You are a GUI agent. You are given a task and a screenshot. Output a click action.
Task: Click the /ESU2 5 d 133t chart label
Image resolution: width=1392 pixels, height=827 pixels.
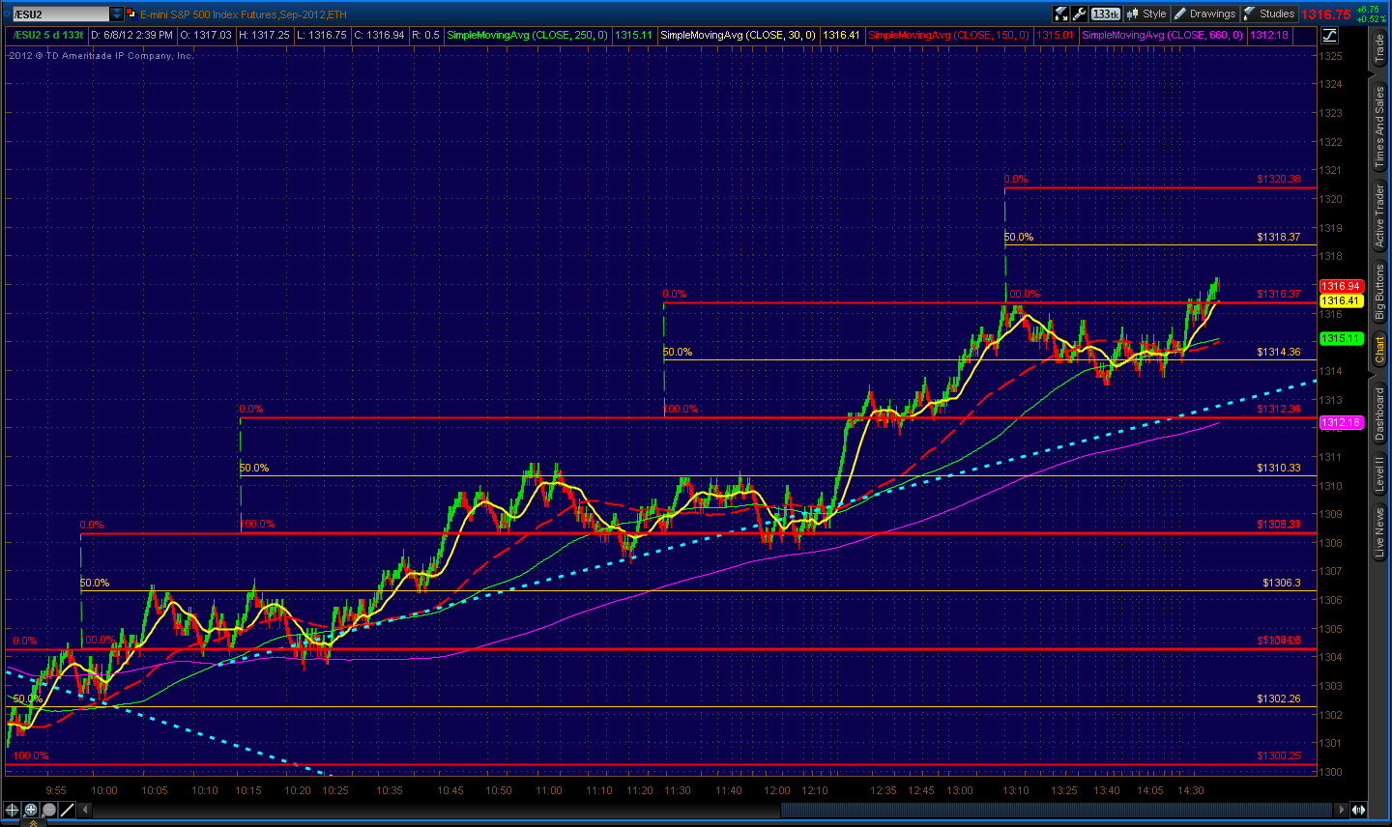pyautogui.click(x=47, y=35)
